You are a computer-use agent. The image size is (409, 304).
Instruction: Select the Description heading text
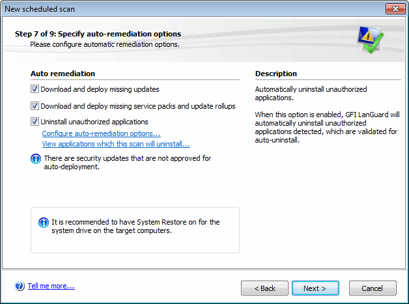pyautogui.click(x=276, y=74)
